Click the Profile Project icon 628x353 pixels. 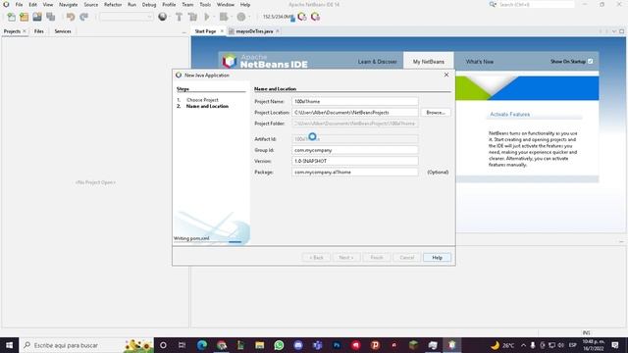[241, 17]
